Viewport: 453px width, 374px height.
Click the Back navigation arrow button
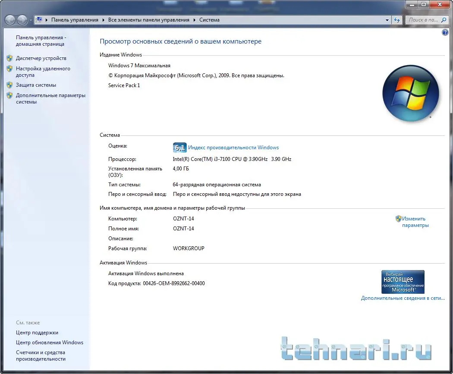pyautogui.click(x=10, y=20)
